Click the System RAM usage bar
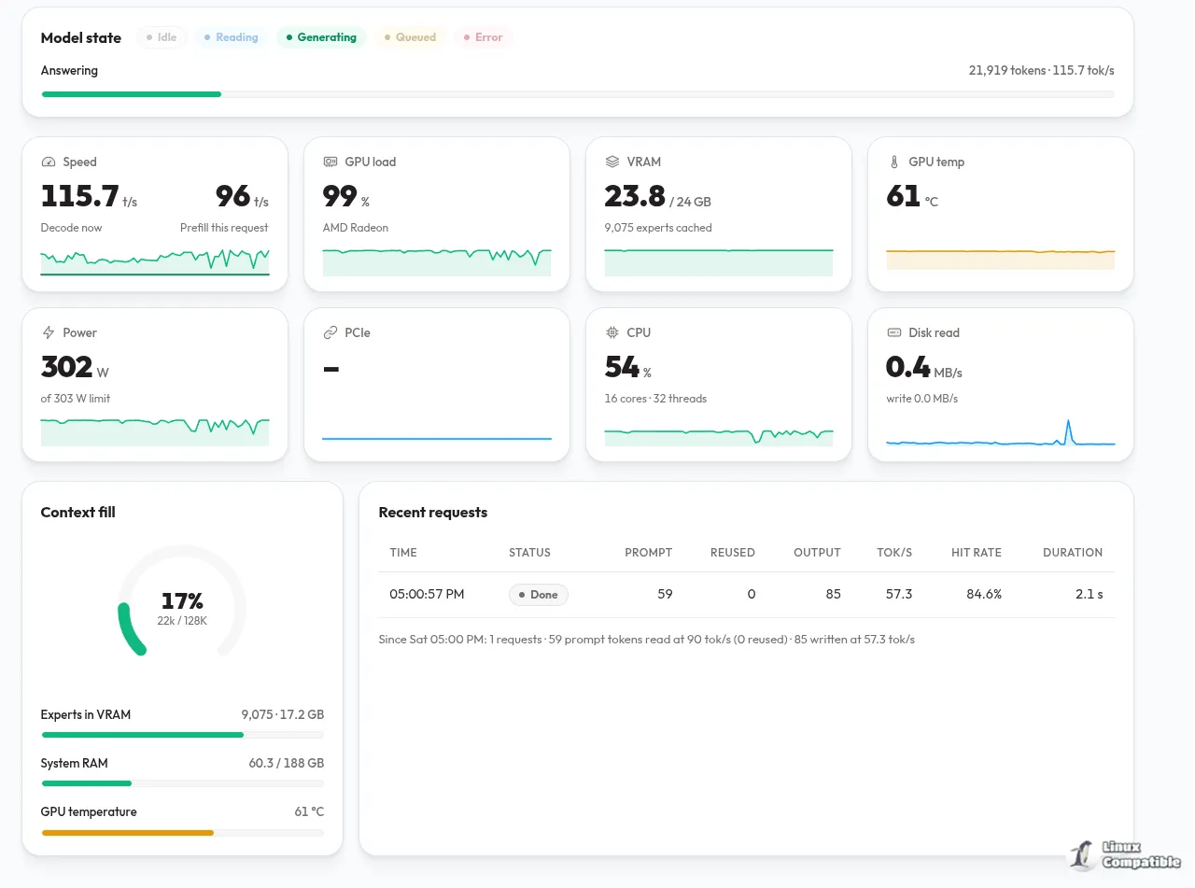Screen dimensions: 1195x888 (182, 783)
